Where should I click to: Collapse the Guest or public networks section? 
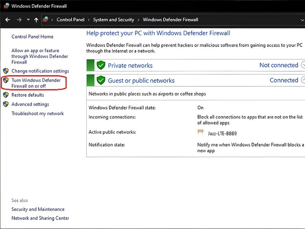(x=303, y=80)
